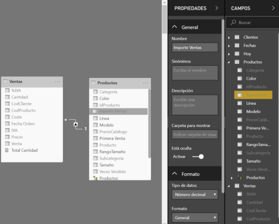
Task: Click the Ventas table icon in diagram header
Action: 6,82
